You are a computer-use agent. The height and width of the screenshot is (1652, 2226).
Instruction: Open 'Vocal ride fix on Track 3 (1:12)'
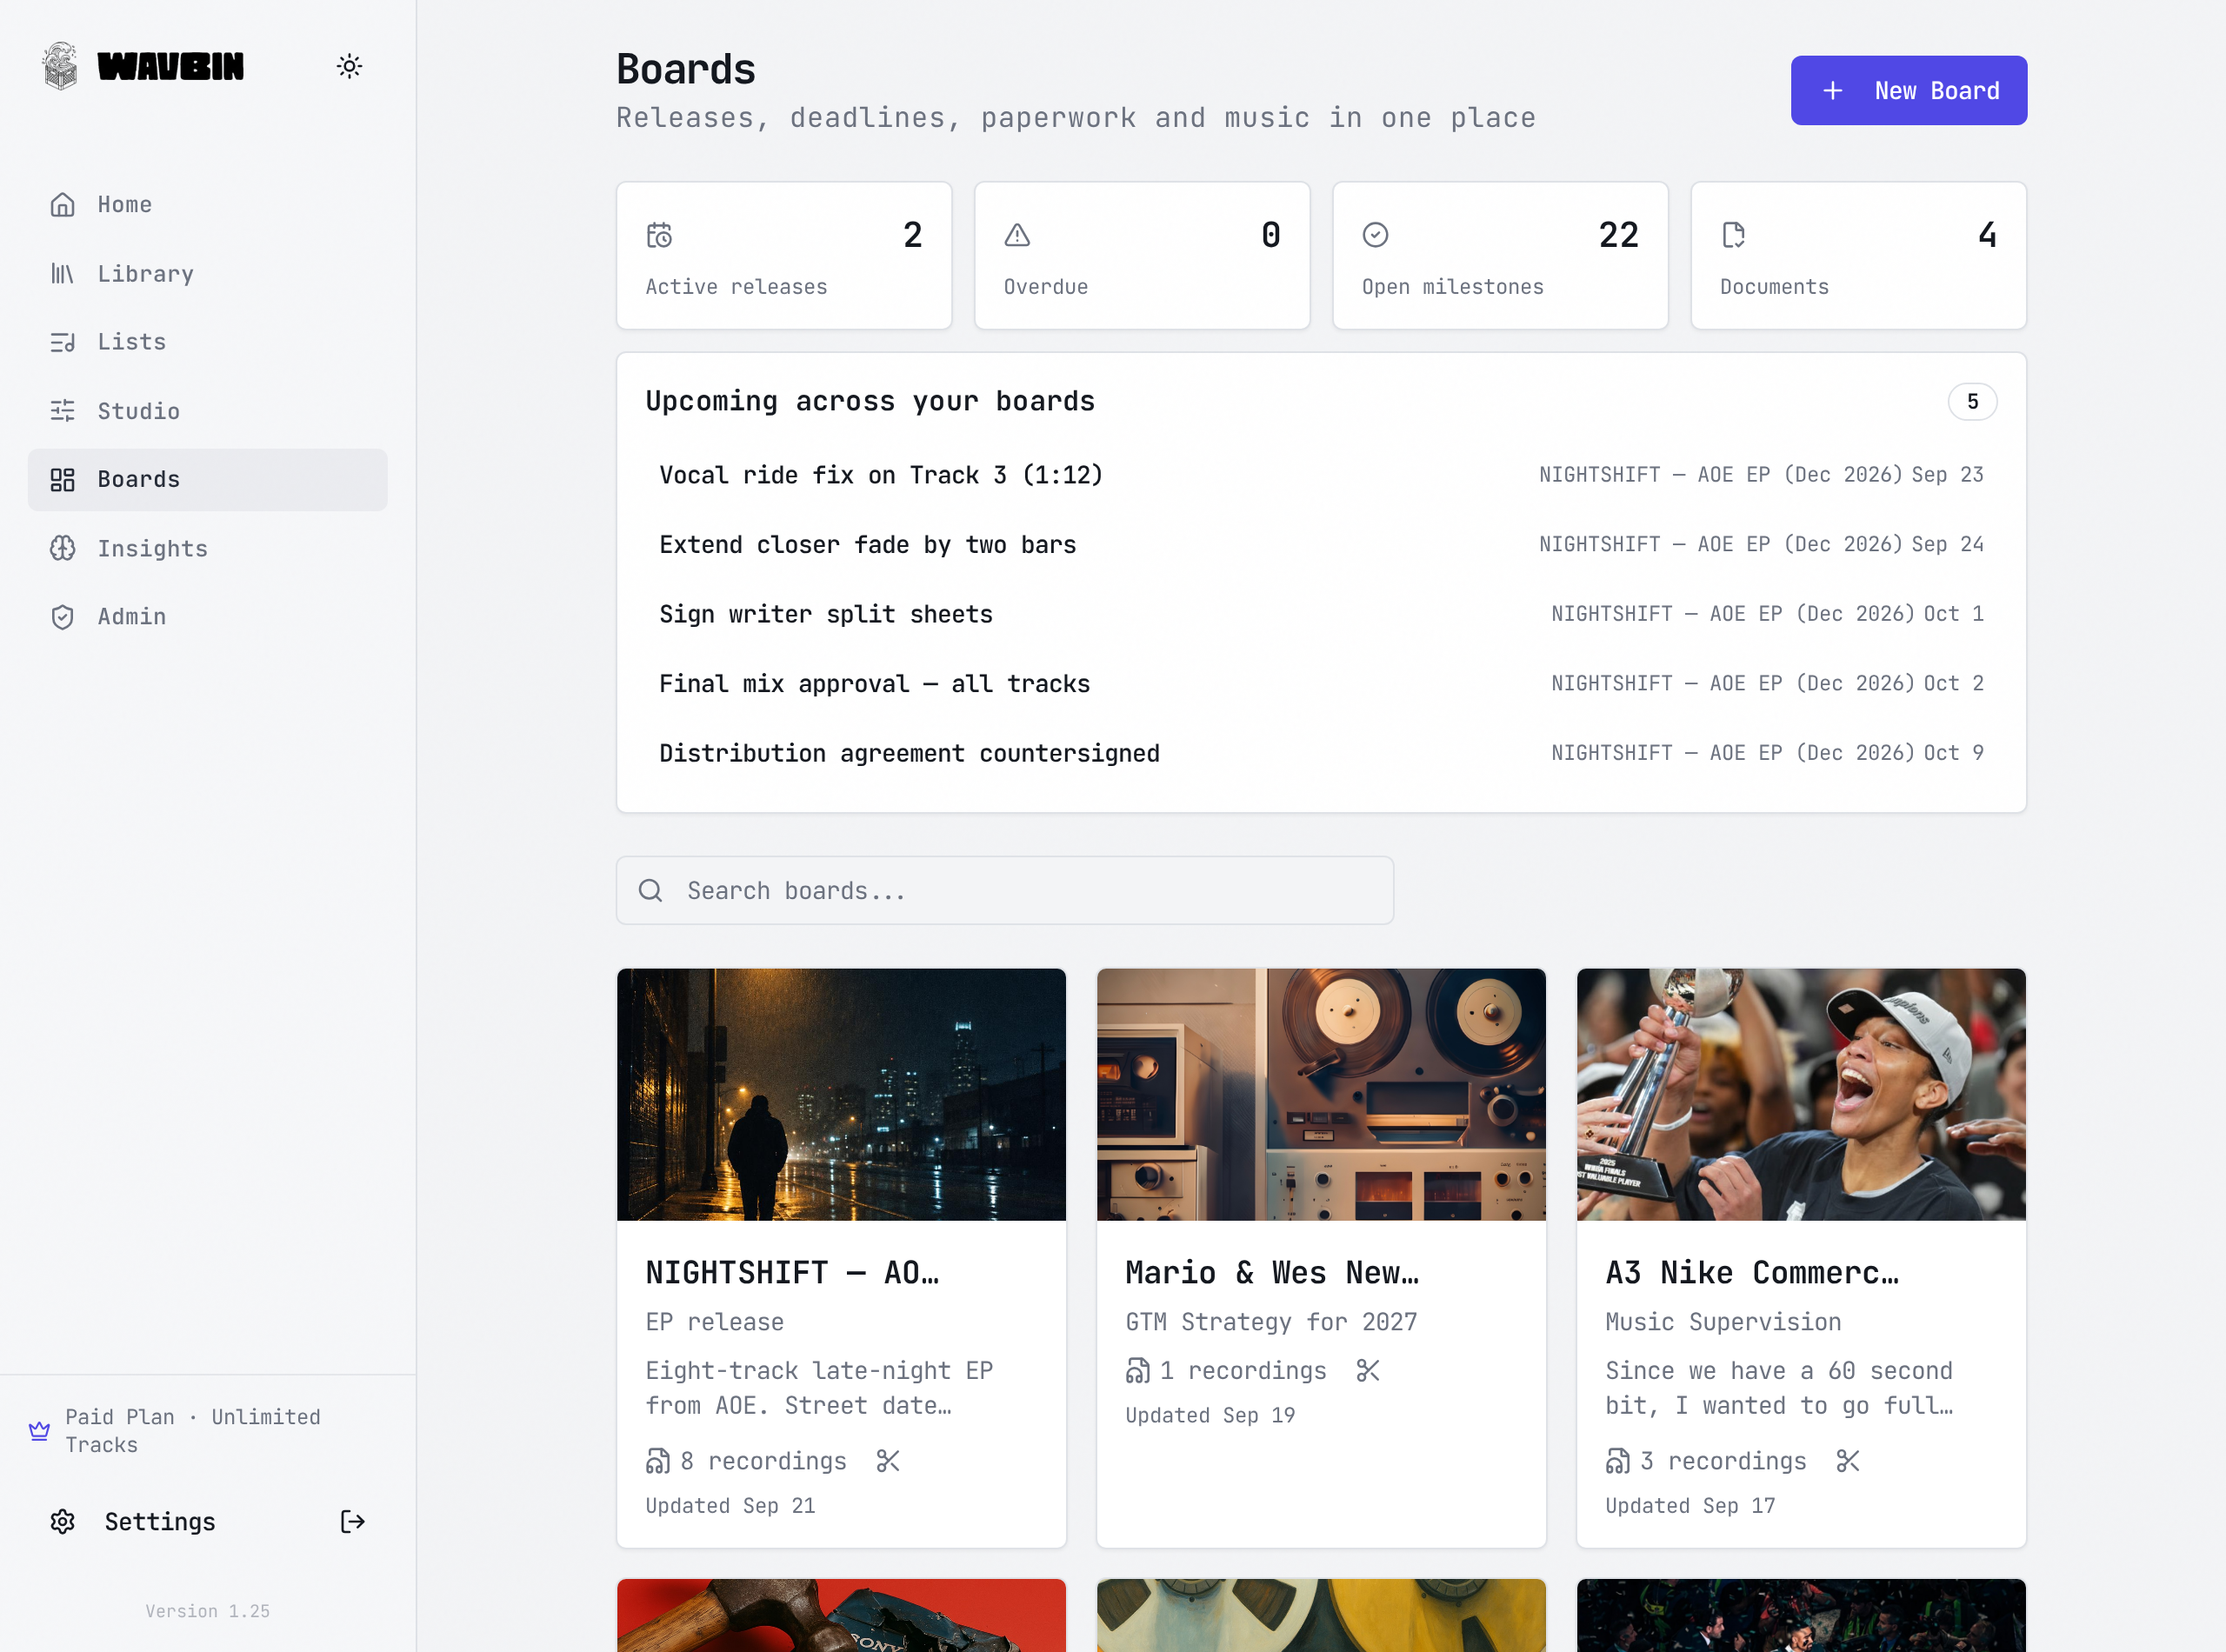1321,475
